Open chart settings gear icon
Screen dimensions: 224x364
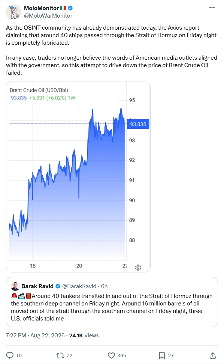(138, 268)
